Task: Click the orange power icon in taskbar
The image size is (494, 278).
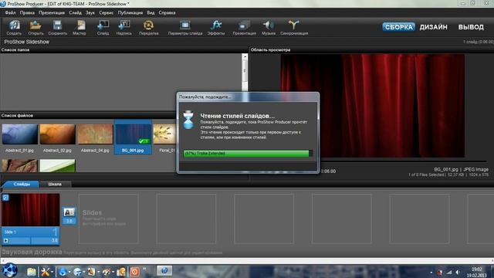Action: click(134, 272)
